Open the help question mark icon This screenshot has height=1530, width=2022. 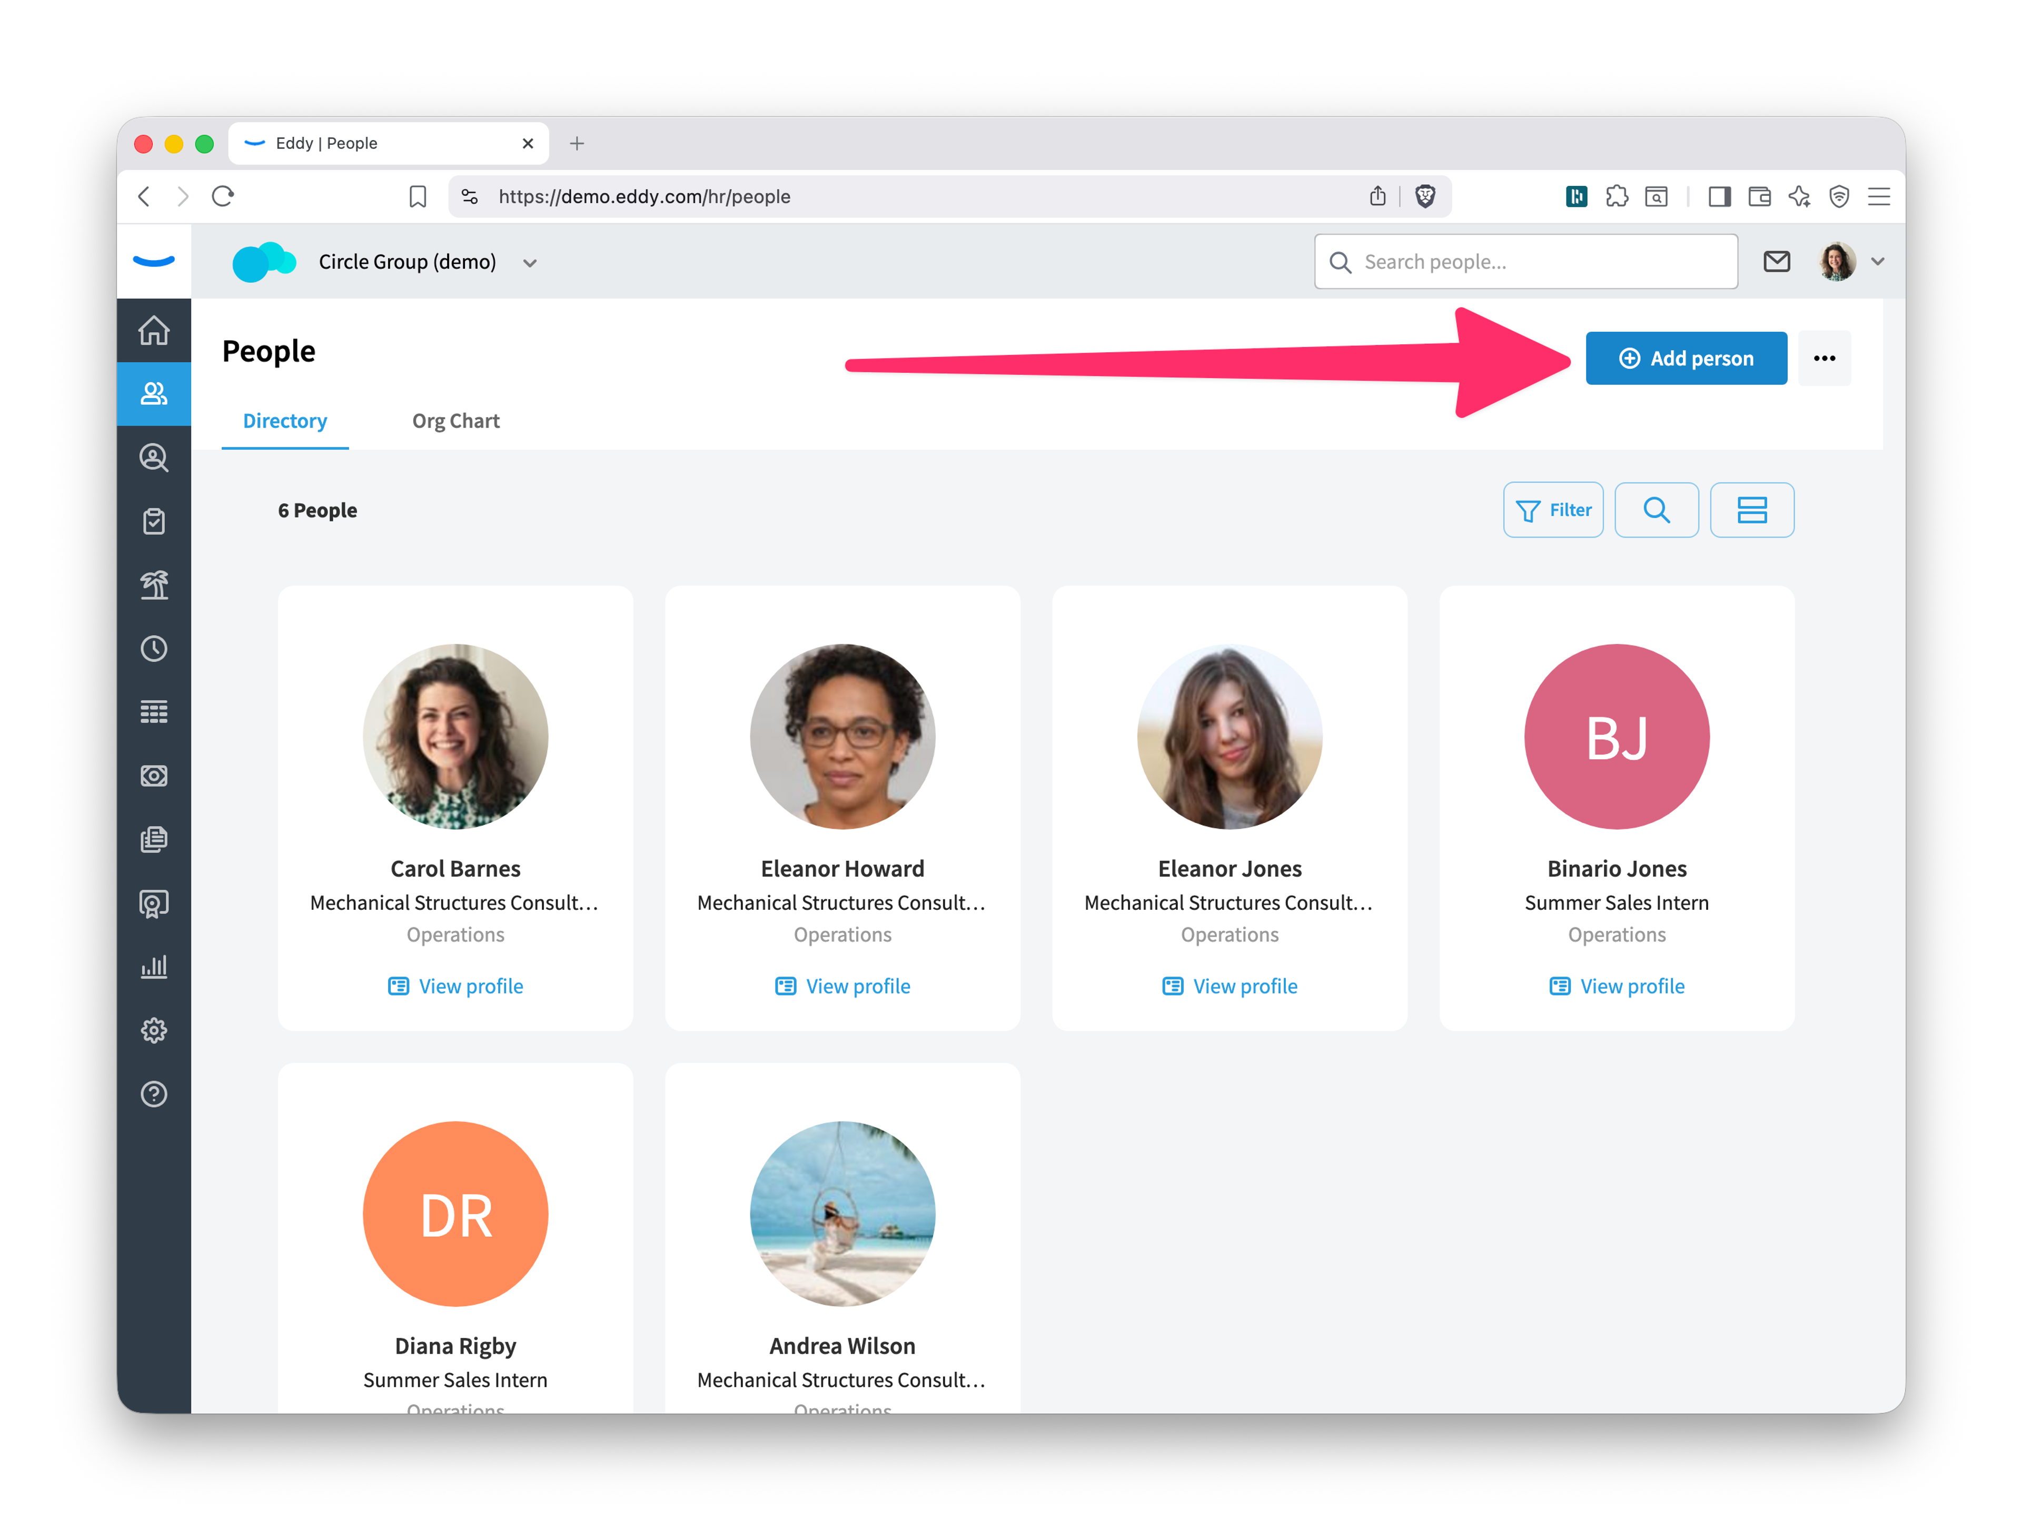click(x=154, y=1094)
